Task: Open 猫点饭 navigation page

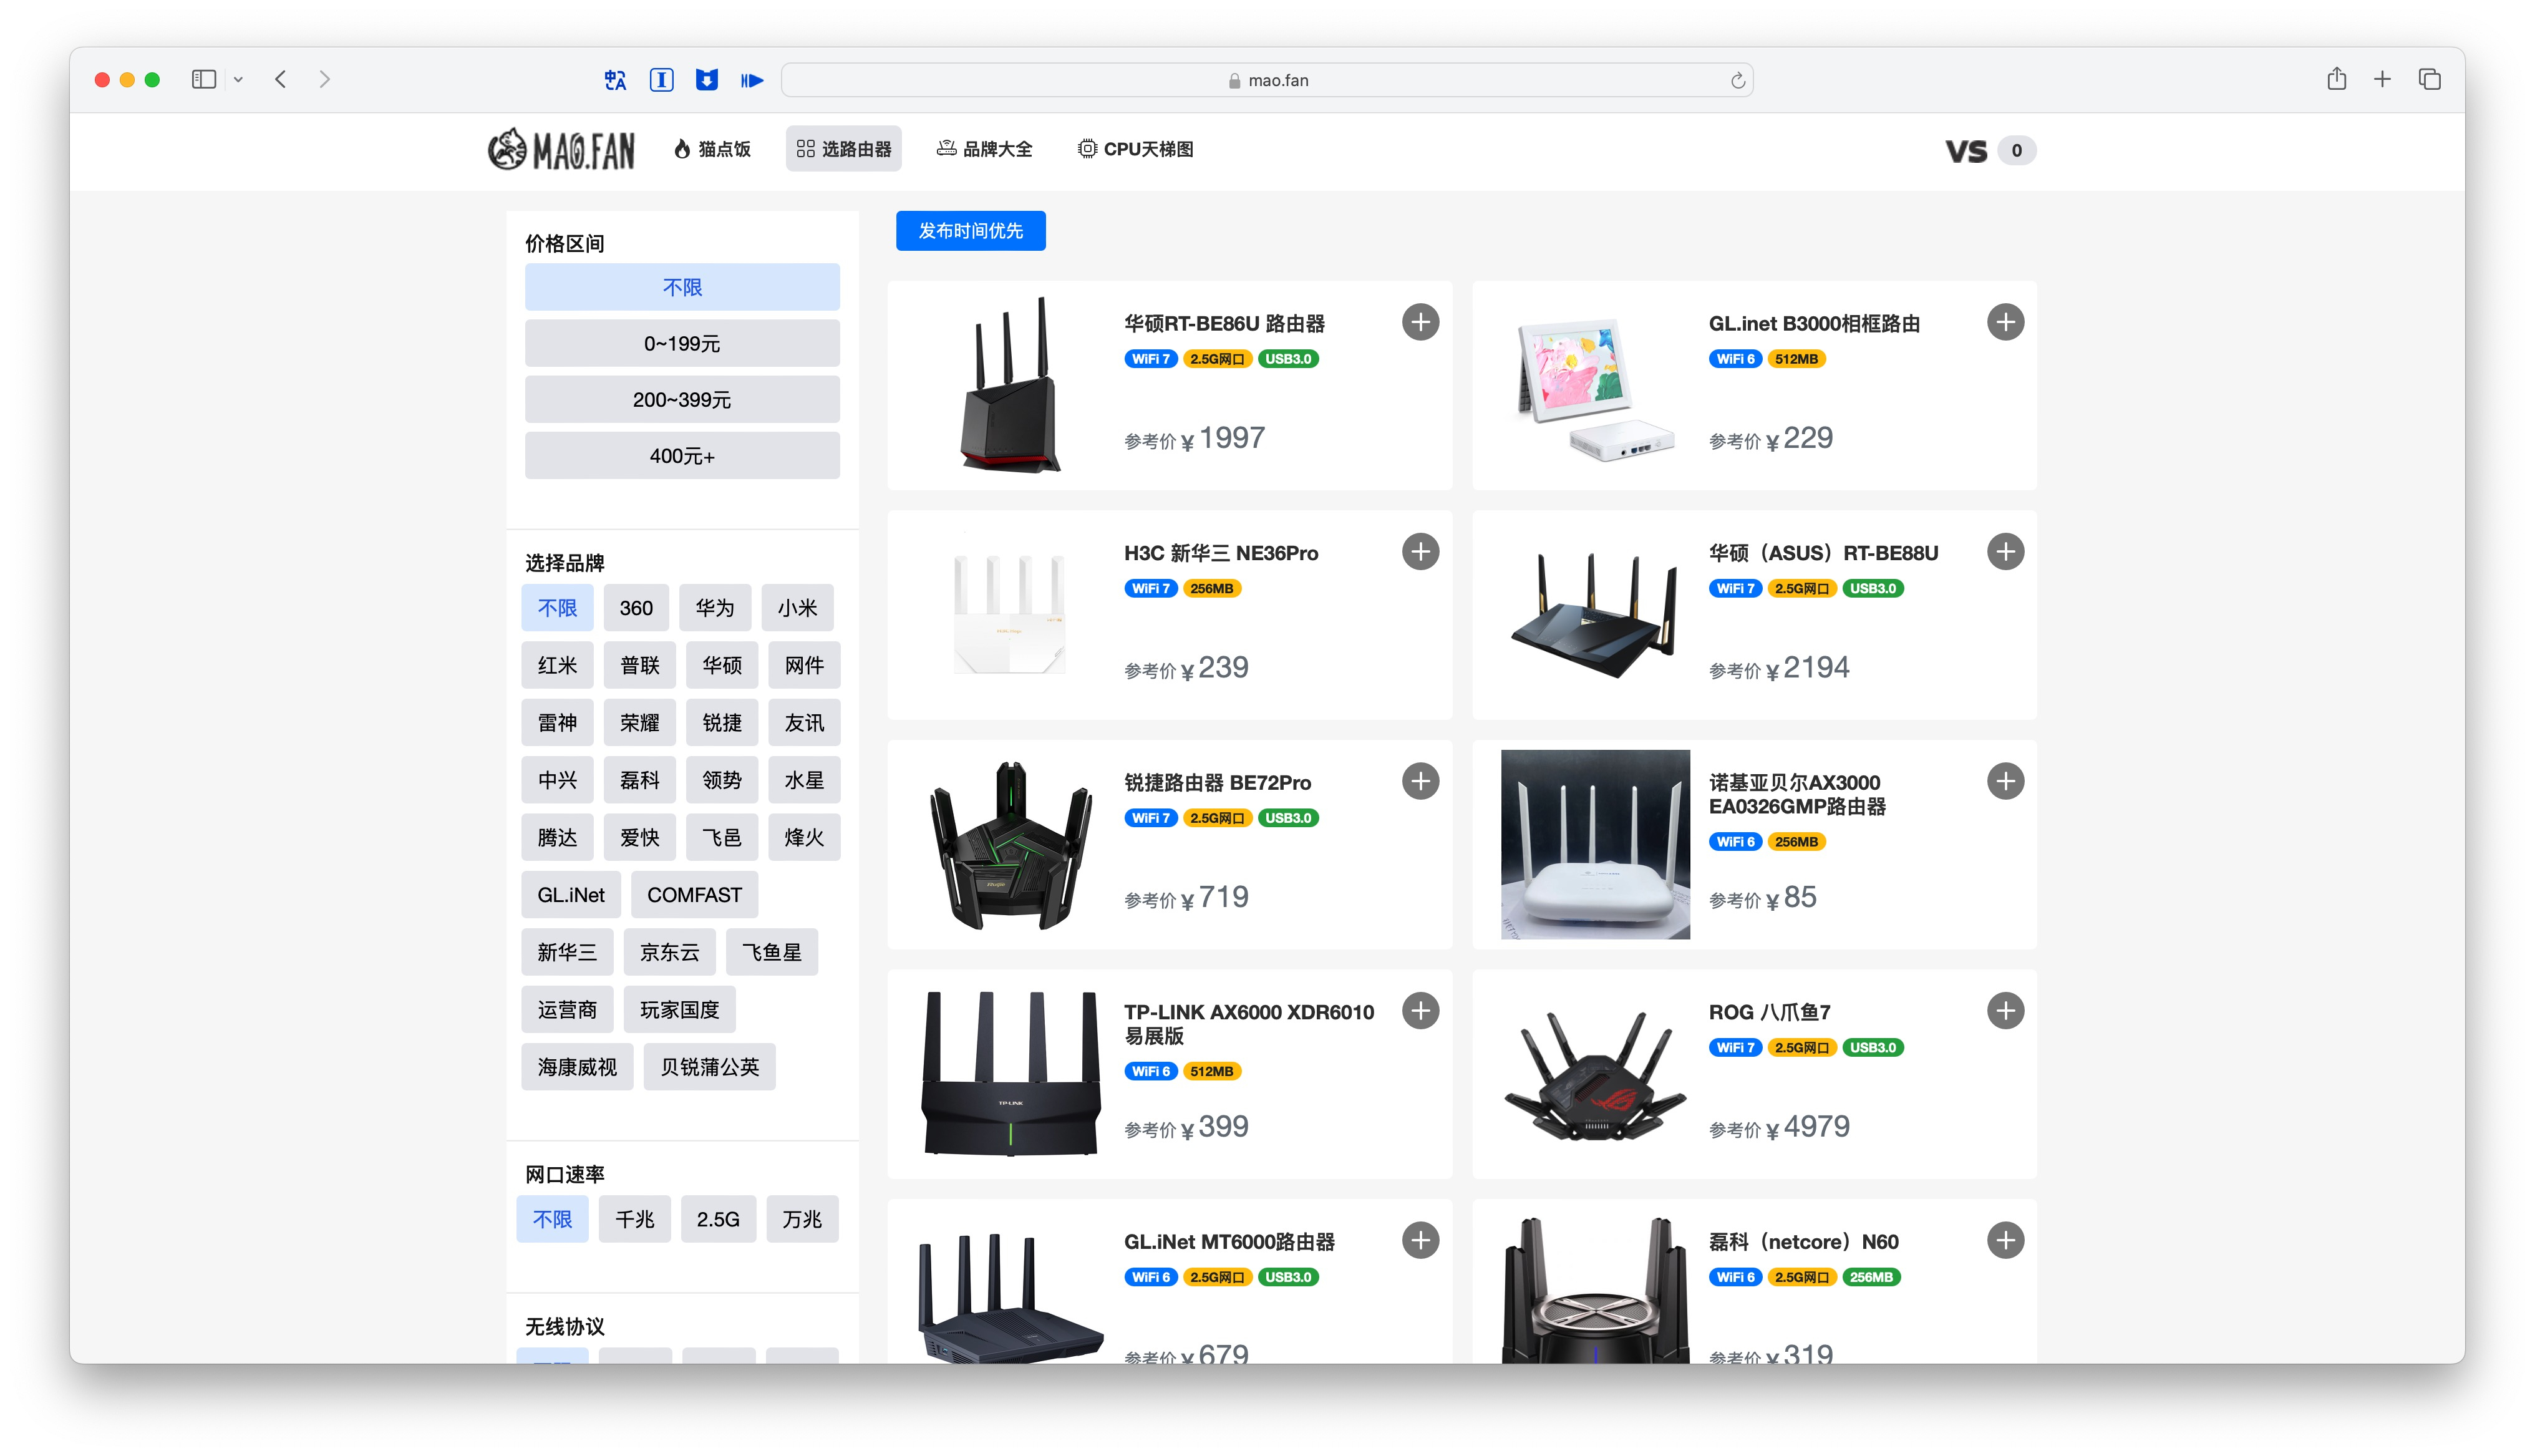Action: coord(712,149)
